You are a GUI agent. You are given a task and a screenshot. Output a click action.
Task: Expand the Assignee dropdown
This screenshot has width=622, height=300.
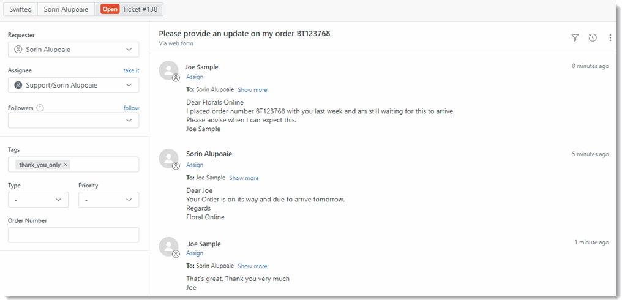point(129,85)
